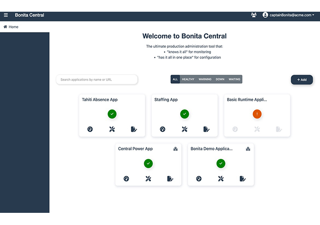
Task: Open Bonita Demo Application tools icon
Action: tap(221, 179)
